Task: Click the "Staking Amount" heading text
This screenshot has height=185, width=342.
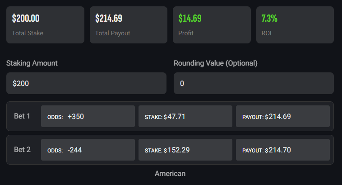Action: click(x=32, y=63)
